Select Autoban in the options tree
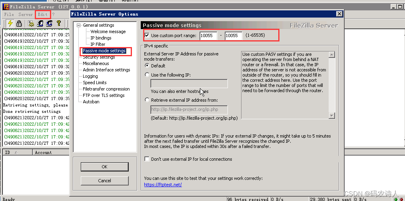The image size is (405, 201). (x=91, y=102)
